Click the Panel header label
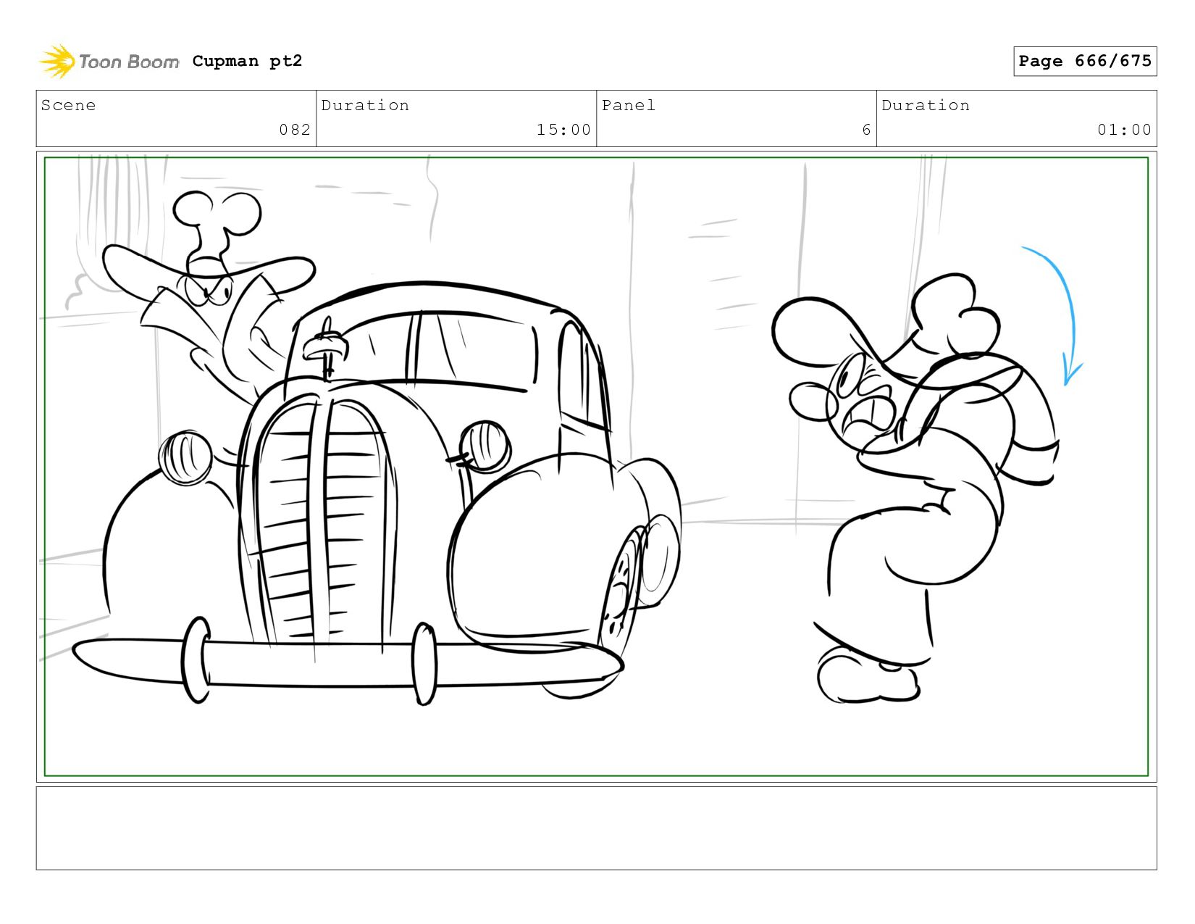This screenshot has width=1195, height=924. click(629, 106)
